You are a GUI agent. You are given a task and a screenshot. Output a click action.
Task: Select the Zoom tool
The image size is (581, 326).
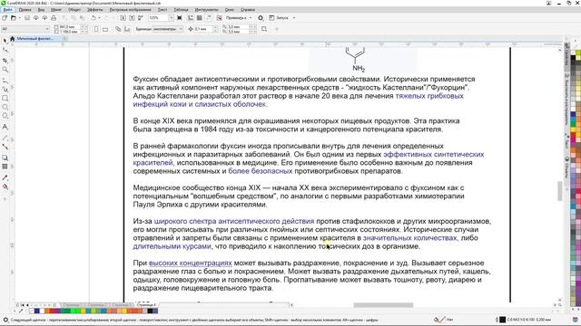(x=5, y=70)
